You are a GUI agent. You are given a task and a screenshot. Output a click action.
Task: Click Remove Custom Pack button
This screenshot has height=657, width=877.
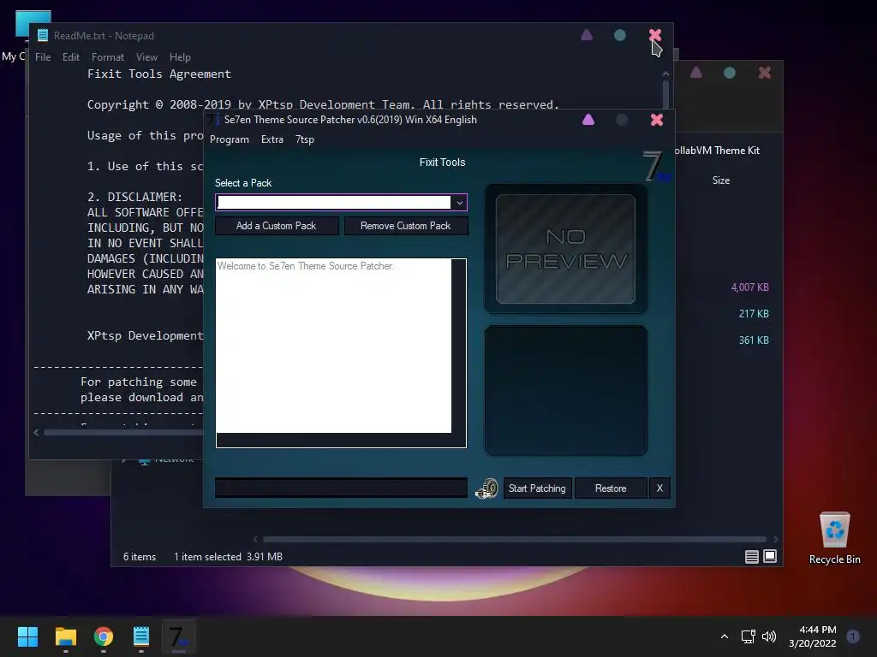coord(405,226)
